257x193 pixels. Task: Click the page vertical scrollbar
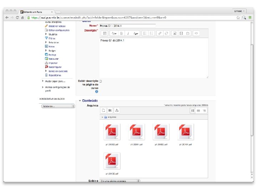click(x=252, y=90)
